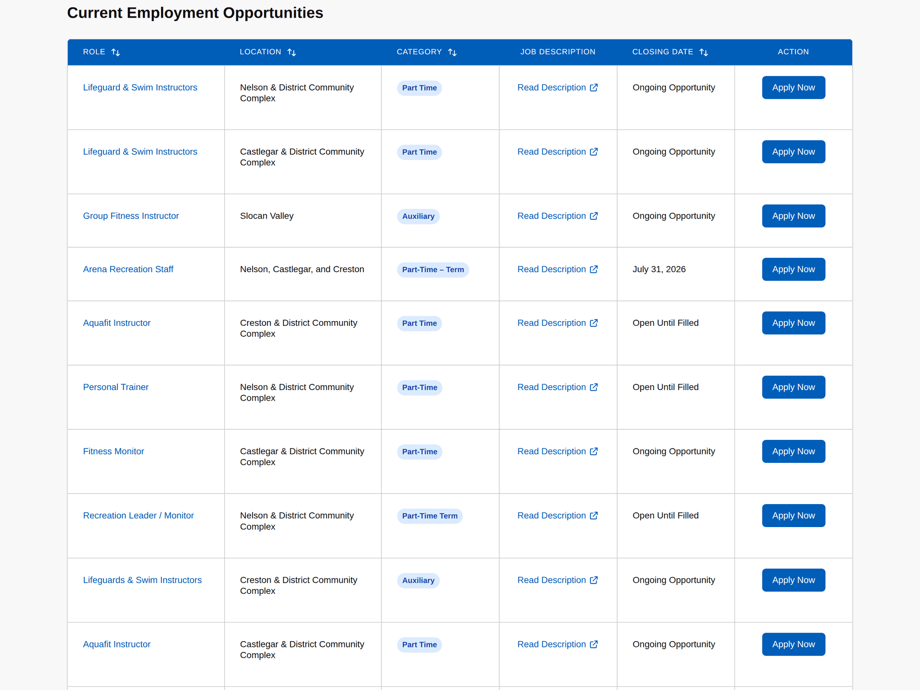Screen dimensions: 920x690
Task: Open Castlegar Aquafit Instructor role link
Action: click(x=117, y=644)
